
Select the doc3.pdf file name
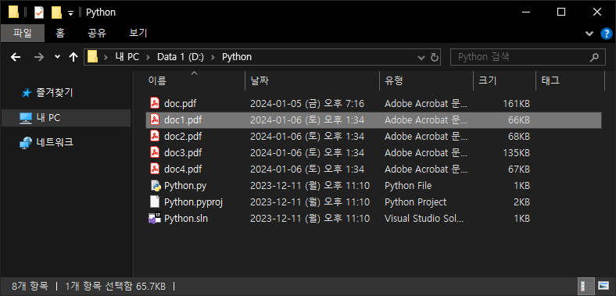183,152
